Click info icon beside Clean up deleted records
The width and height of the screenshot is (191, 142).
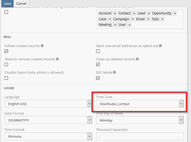[137, 59]
